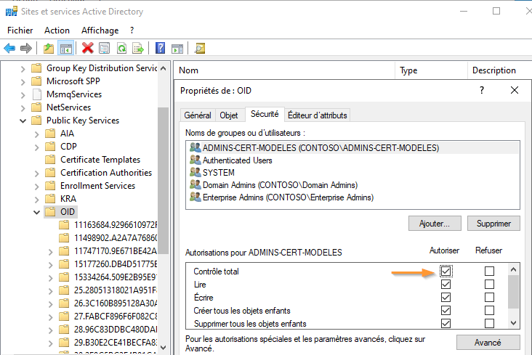
Task: Click the Properties toolbar icon
Action: coord(105,49)
